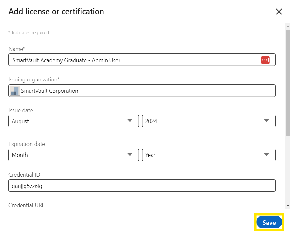
Task: Click the 'Credential URL' label
Action: coord(26,205)
